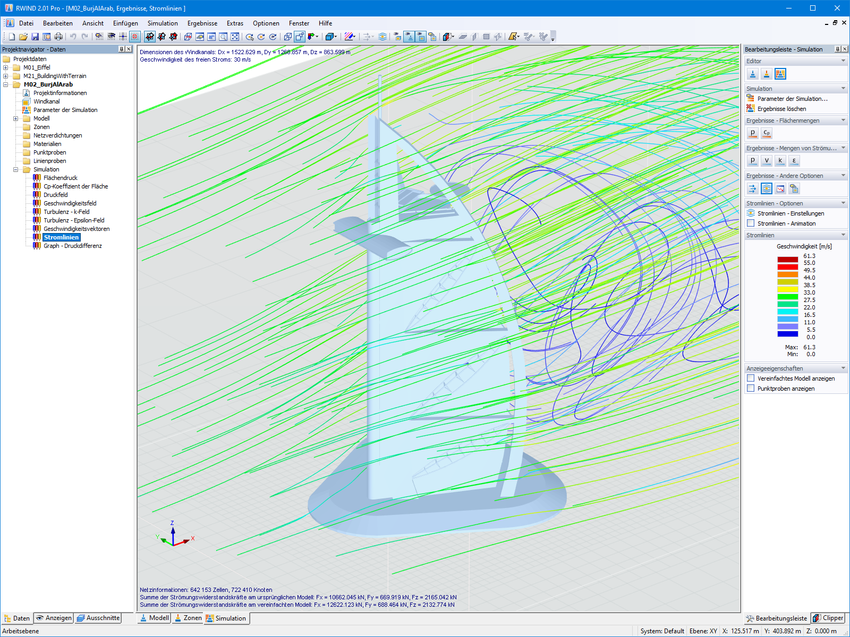The image size is (850, 637).
Task: Click the active streamlines icon under Andere Optionen
Action: click(x=767, y=188)
